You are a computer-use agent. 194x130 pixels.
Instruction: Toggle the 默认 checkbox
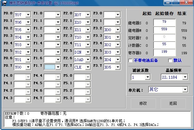(170, 60)
